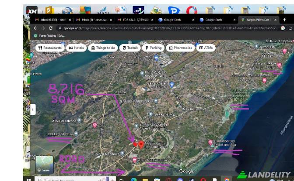
Task: Switch to first Google Earth tab
Action: 174,20
